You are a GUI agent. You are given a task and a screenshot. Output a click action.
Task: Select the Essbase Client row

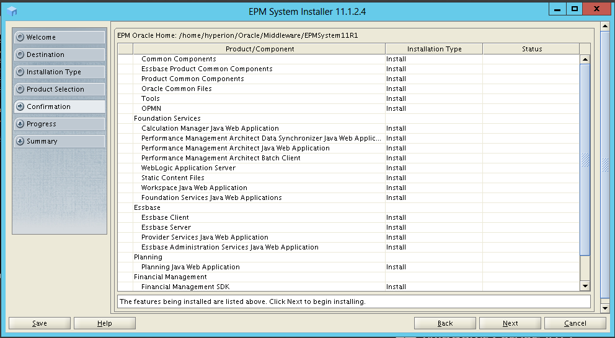tap(348, 217)
